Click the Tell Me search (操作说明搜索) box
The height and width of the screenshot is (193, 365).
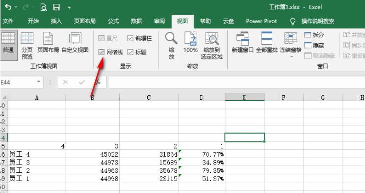(x=318, y=21)
